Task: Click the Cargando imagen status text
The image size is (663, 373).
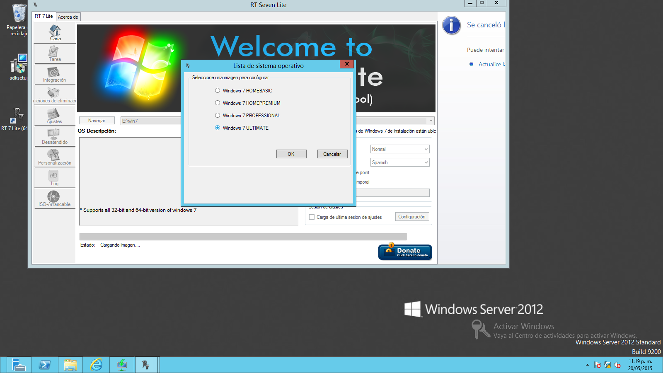Action: pos(120,245)
